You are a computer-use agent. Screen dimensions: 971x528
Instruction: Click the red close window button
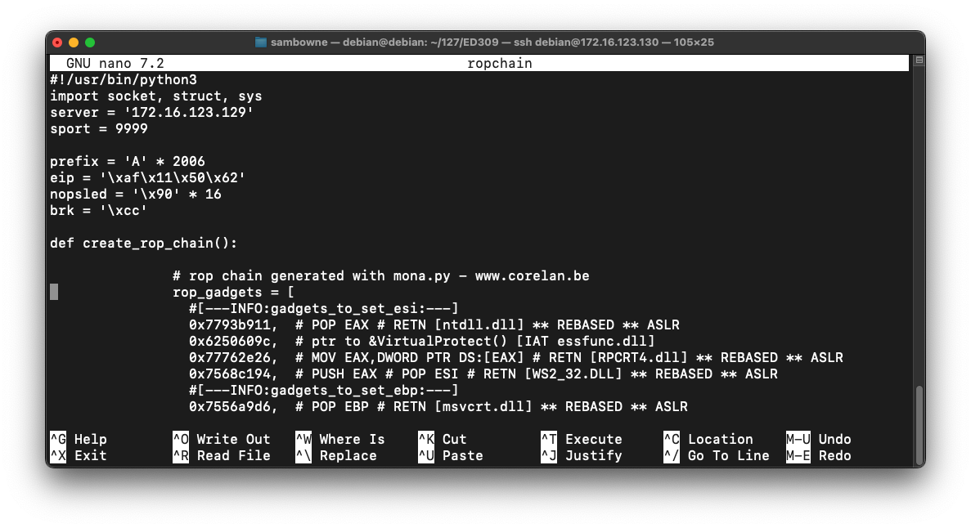click(x=57, y=43)
